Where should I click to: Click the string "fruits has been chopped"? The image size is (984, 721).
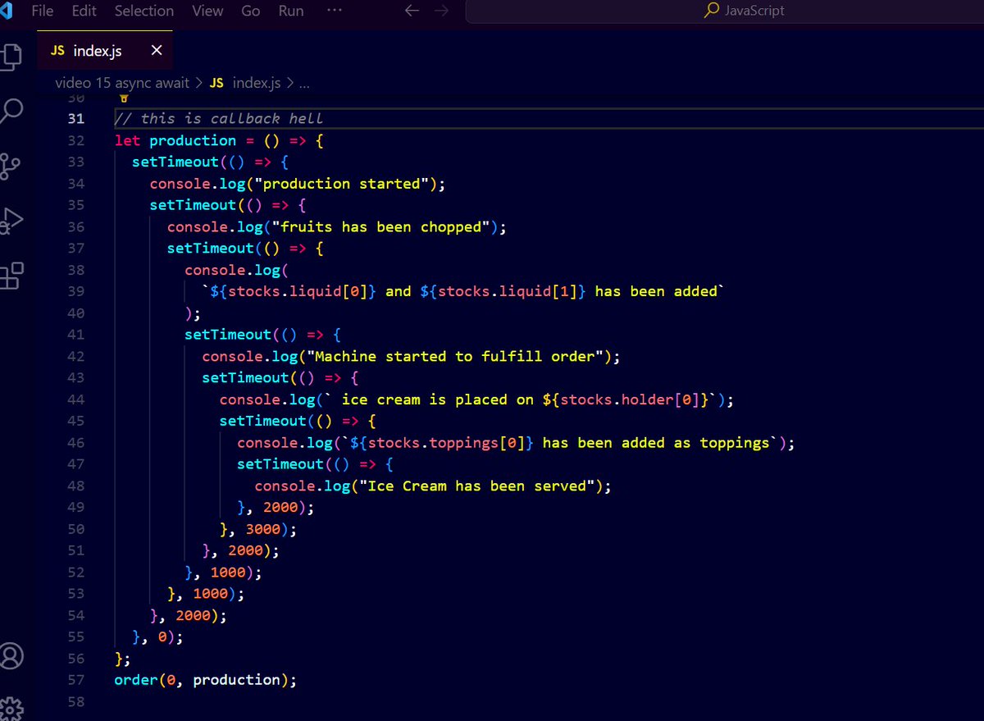(380, 227)
